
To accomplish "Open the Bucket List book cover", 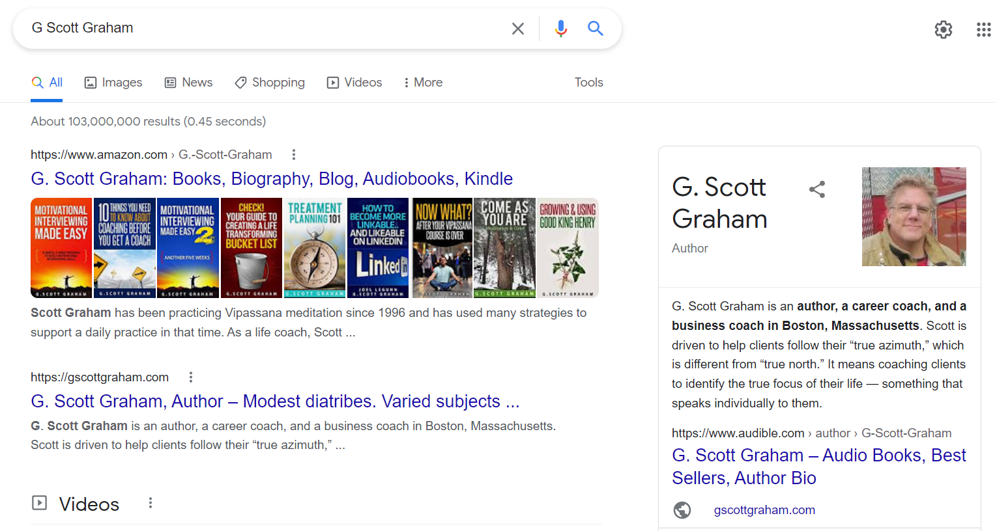I will (252, 248).
